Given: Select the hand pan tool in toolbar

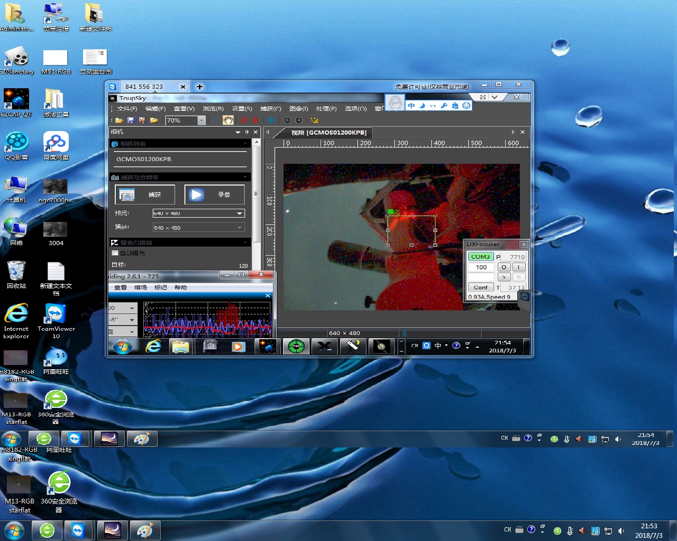Looking at the screenshot, I should click(228, 120).
